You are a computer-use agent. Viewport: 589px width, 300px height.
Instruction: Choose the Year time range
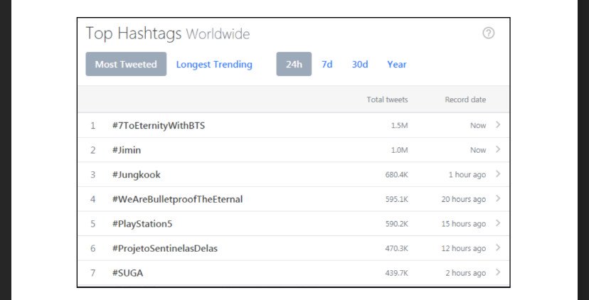coord(397,64)
